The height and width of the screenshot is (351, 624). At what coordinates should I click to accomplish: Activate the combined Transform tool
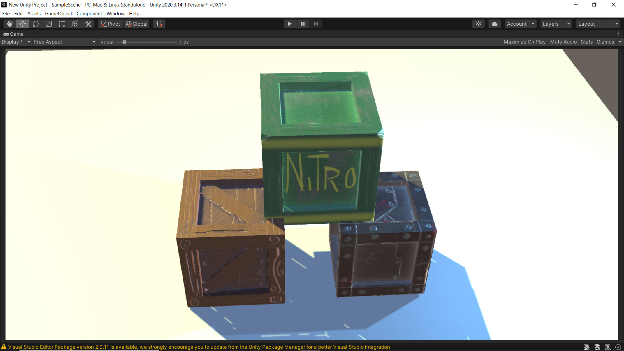coord(74,23)
